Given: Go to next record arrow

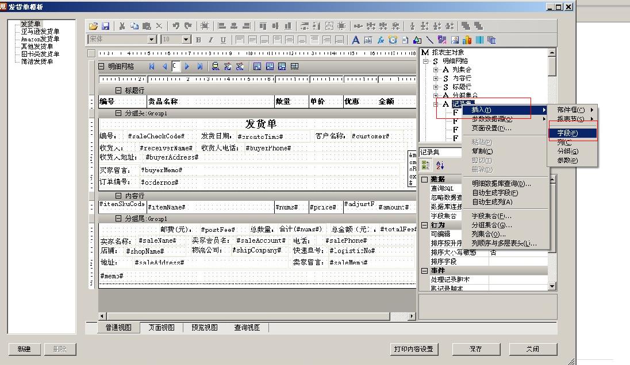Looking at the screenshot, I should pyautogui.click(x=187, y=67).
